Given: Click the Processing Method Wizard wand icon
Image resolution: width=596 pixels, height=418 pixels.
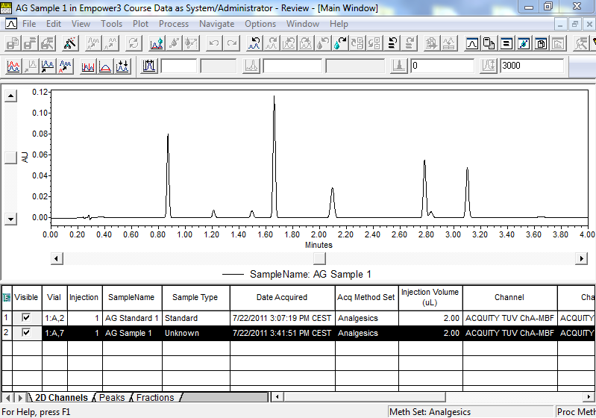Looking at the screenshot, I should [70, 43].
